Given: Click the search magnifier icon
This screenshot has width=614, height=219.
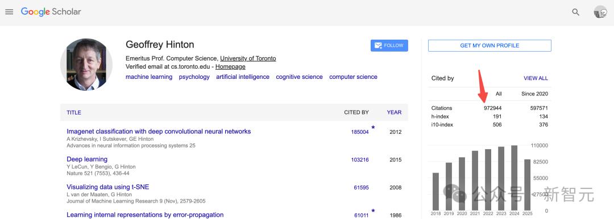Looking at the screenshot, I should [x=575, y=12].
